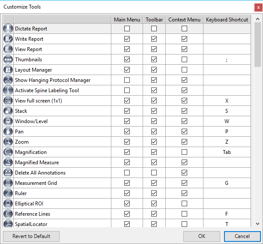Check Delete All Annotations Toolbar checkbox
This screenshot has width=263, height=244.
click(x=154, y=173)
